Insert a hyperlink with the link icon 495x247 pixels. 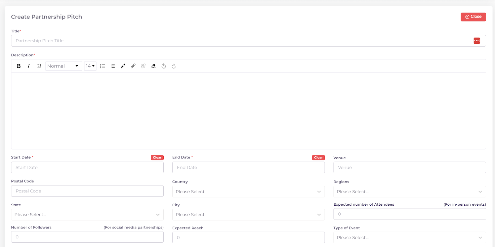pos(133,66)
